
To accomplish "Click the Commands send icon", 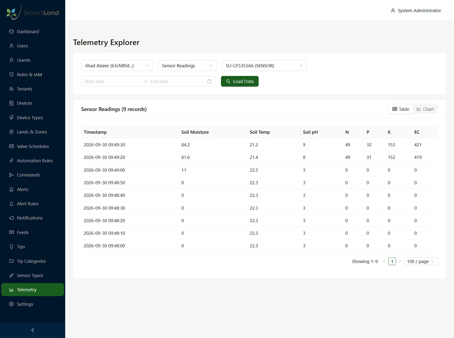I will (11, 175).
